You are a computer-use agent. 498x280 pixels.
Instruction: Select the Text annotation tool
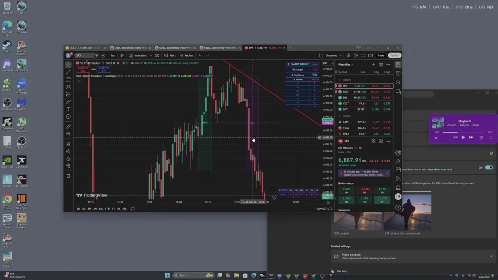(68, 109)
